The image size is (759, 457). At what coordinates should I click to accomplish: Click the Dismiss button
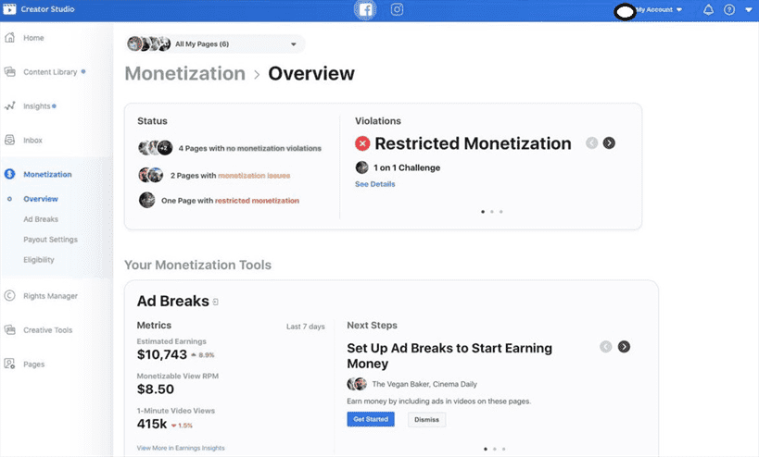tap(426, 419)
